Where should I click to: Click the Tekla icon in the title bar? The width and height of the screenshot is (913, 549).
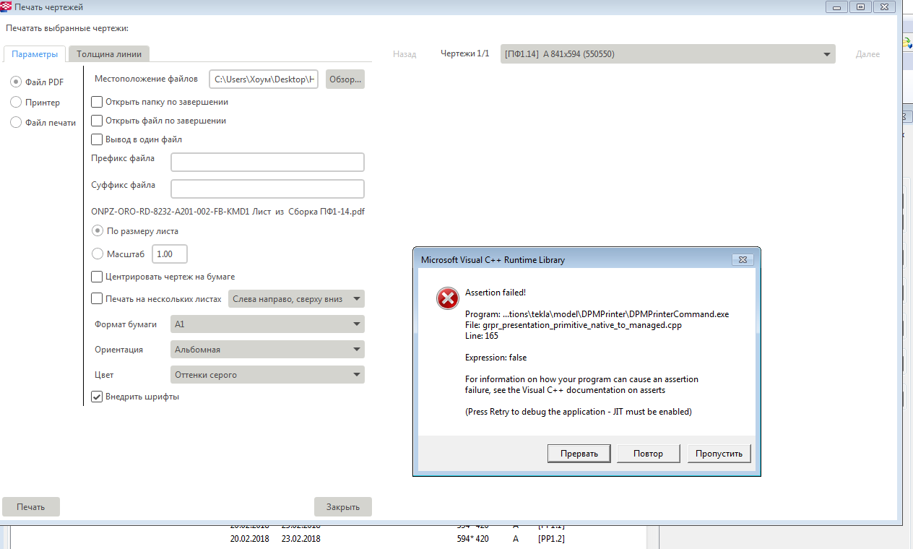click(x=7, y=7)
